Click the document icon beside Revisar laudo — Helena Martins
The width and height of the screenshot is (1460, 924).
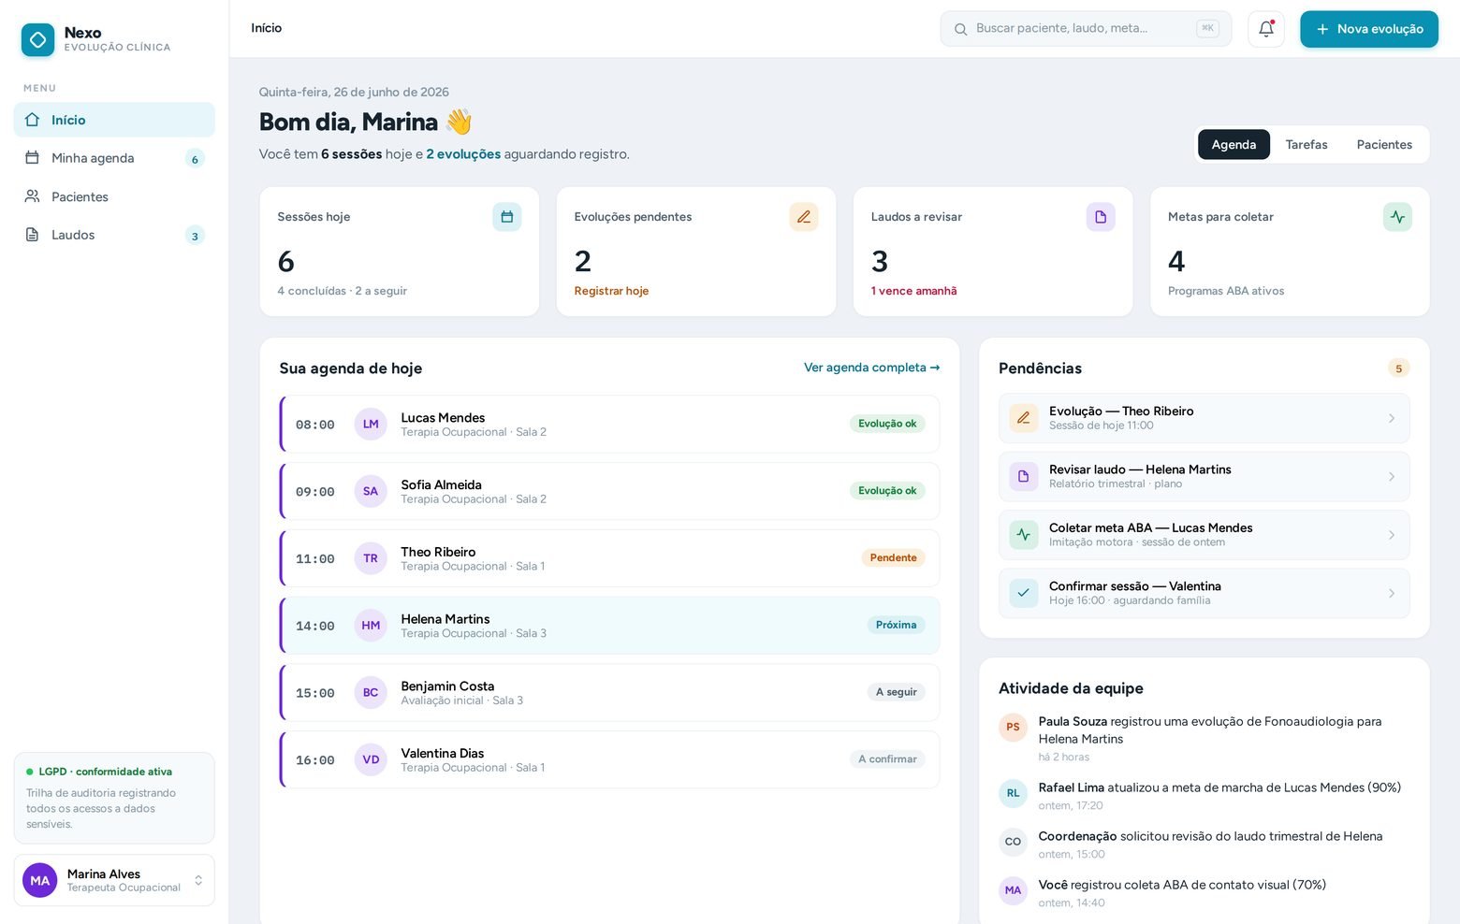[x=1023, y=476]
